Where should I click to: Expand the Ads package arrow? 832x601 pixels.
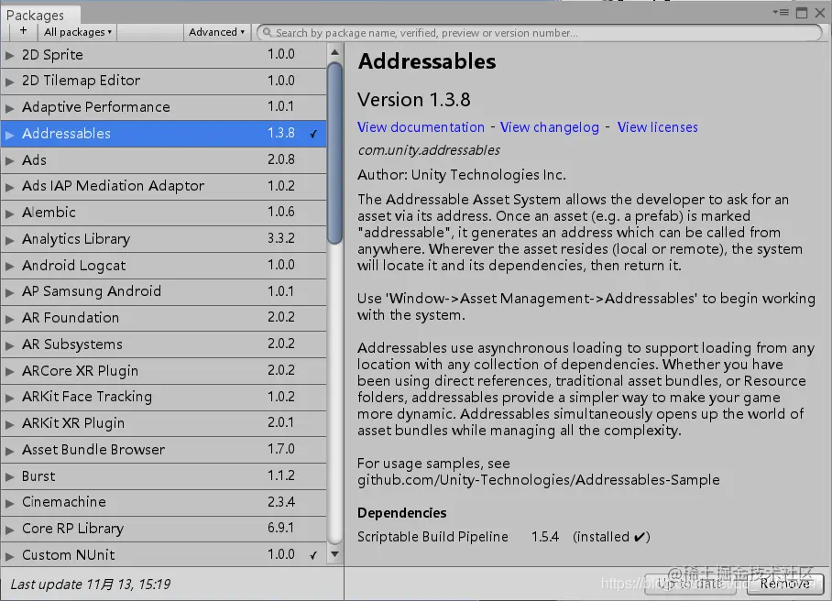9,160
